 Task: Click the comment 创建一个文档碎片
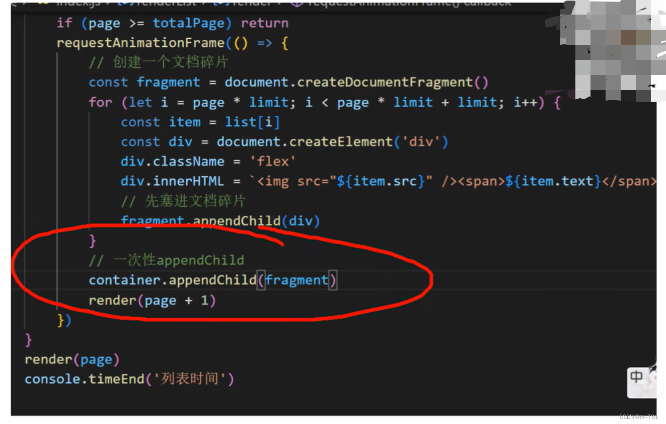point(159,62)
